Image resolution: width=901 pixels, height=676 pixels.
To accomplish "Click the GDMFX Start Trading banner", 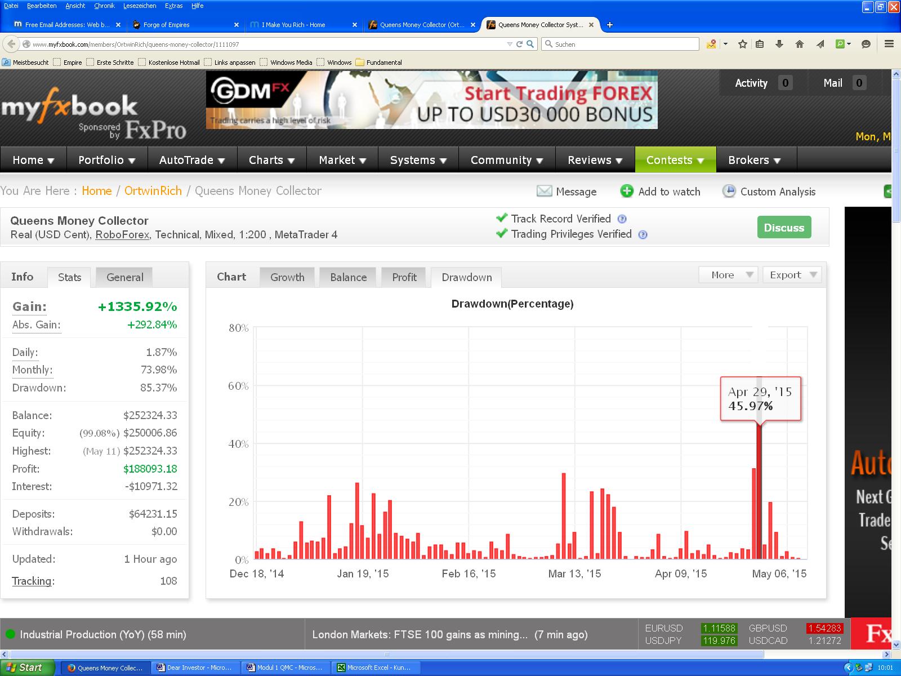I will pyautogui.click(x=431, y=99).
